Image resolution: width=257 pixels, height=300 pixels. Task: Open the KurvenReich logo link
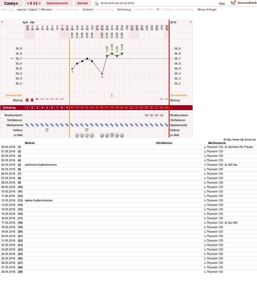point(244,3)
